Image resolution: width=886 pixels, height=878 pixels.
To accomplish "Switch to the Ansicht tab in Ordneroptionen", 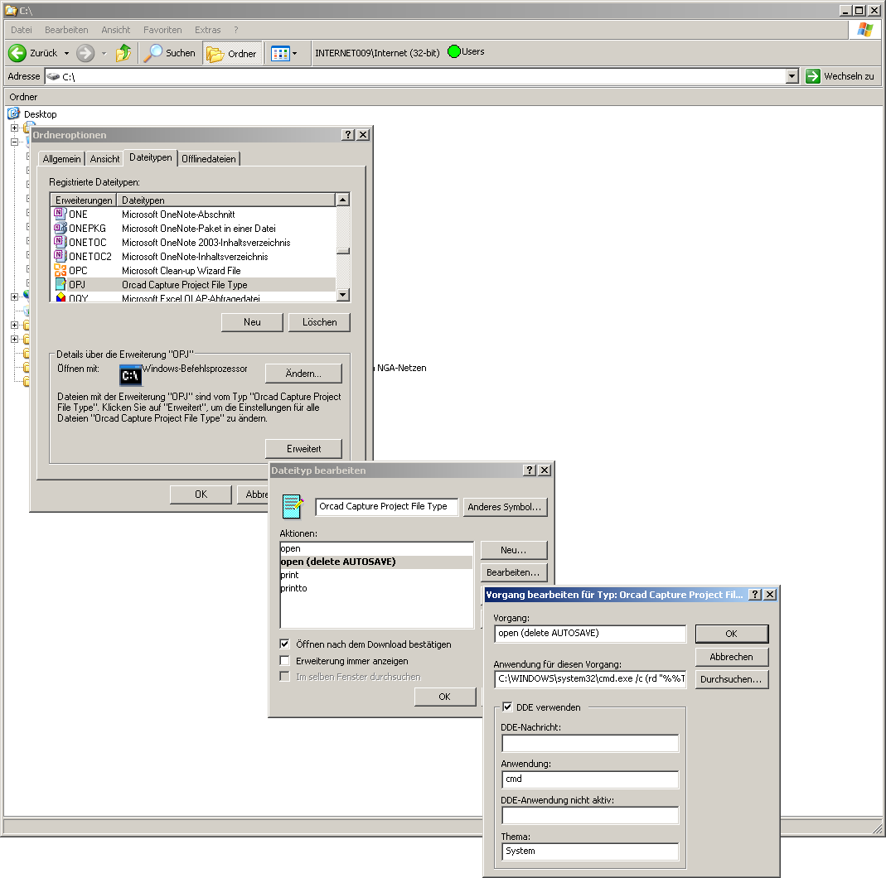I will (x=104, y=159).
